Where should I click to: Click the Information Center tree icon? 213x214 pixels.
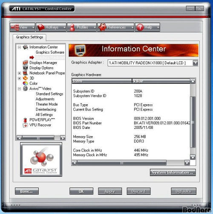pos(26,47)
